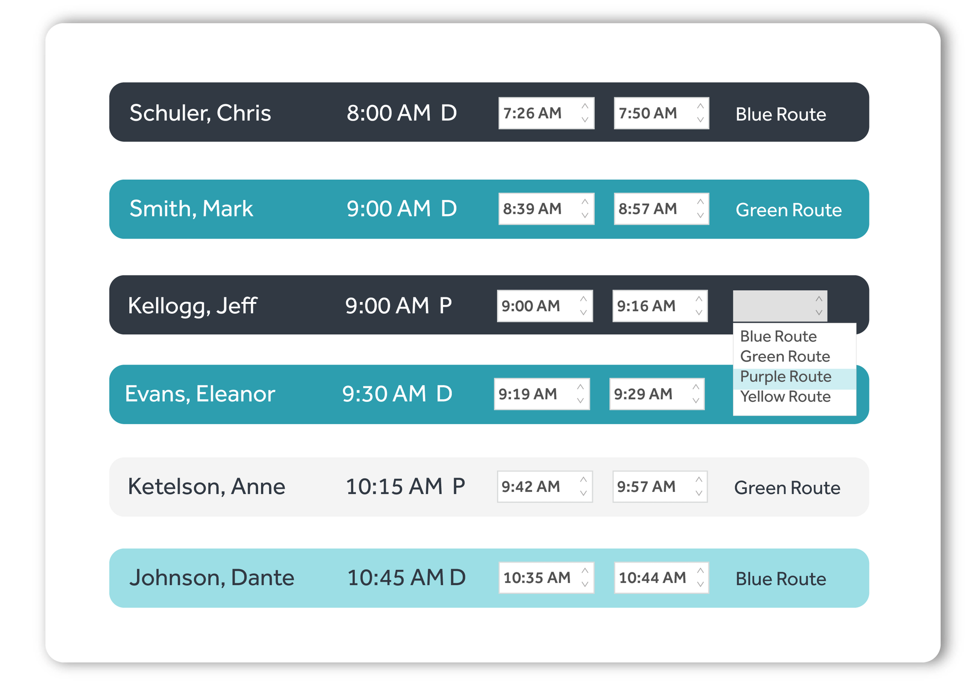Decrease Evans' 9:19 AM time
965x686 pixels.
click(580, 401)
